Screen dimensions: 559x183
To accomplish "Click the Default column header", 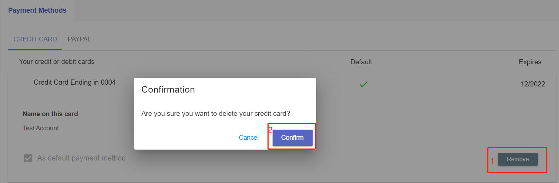I will click(361, 62).
